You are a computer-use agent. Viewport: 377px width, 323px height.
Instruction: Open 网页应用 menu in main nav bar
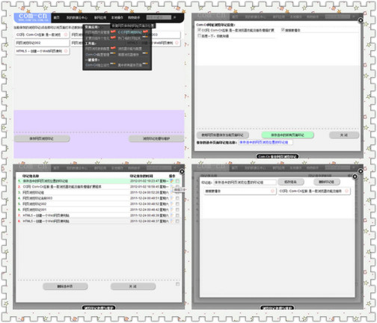[100, 17]
